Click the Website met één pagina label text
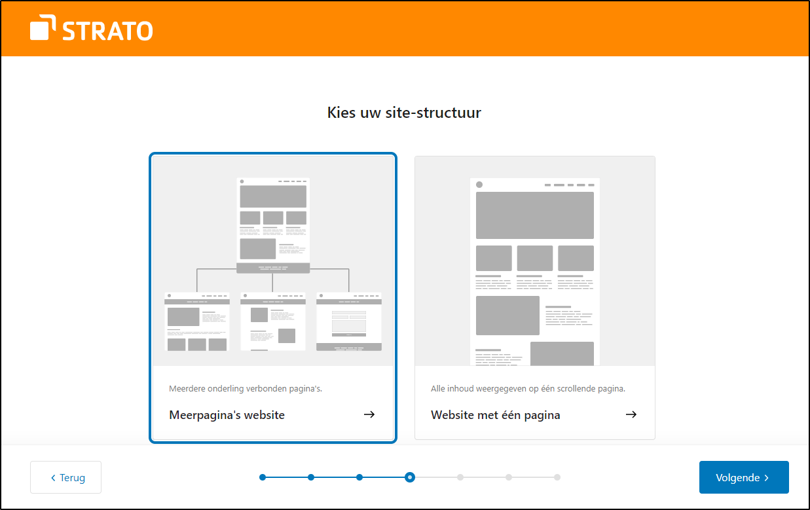 click(x=496, y=414)
